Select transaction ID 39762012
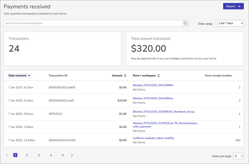 55,114
